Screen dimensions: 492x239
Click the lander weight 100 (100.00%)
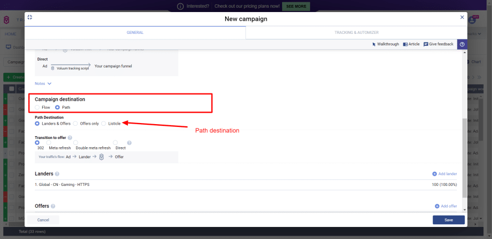click(x=444, y=185)
